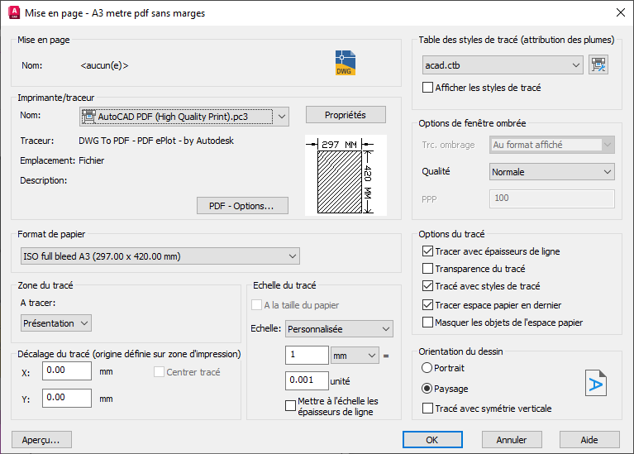634x454 pixels.
Task: Toggle Transparence du tracé checkbox
Action: [428, 269]
